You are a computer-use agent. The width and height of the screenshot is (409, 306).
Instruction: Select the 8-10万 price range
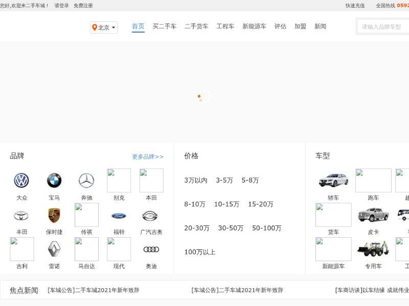coord(195,205)
